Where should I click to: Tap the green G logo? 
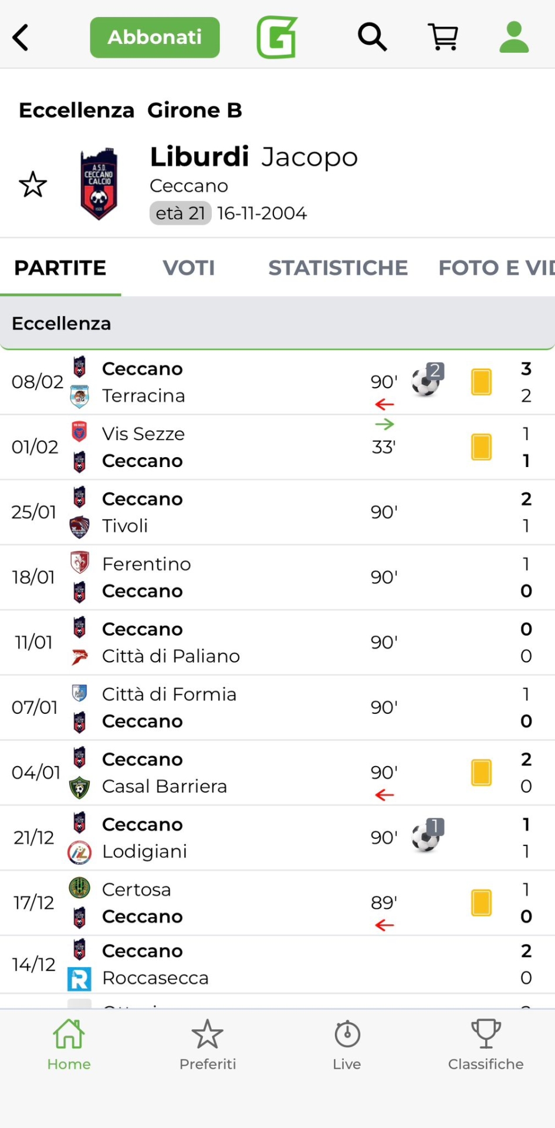point(277,38)
